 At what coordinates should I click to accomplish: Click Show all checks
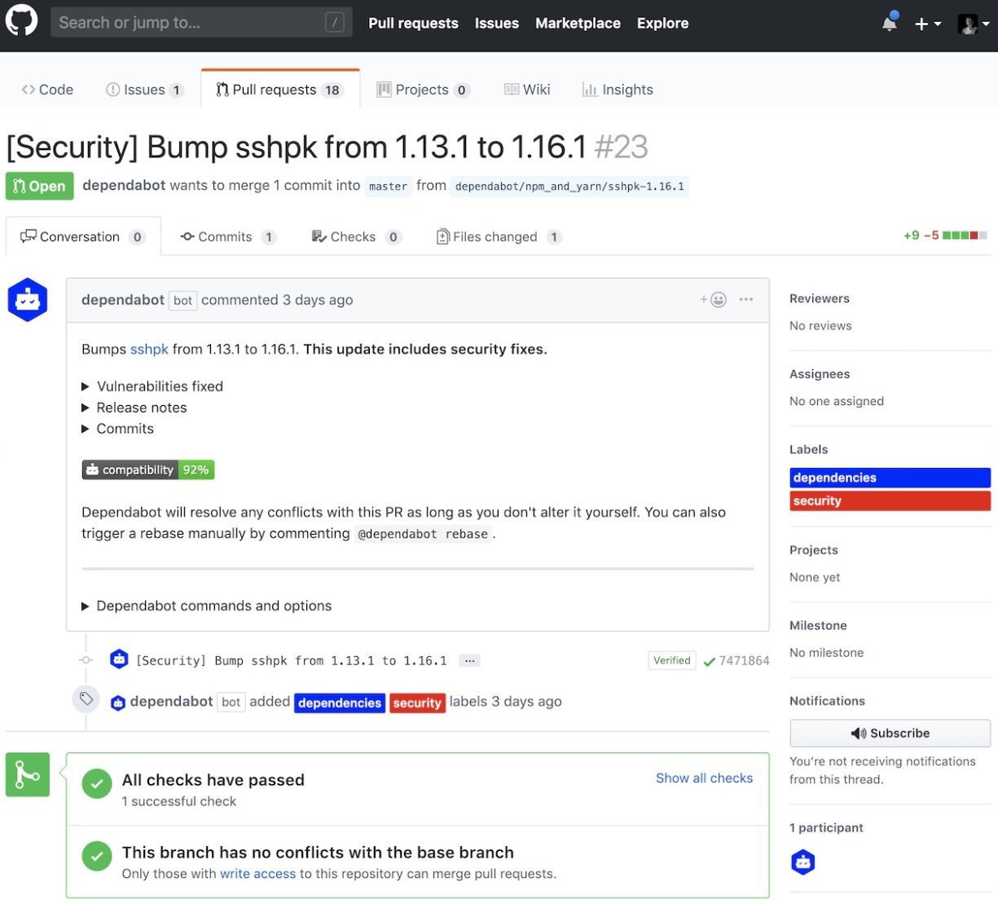704,778
